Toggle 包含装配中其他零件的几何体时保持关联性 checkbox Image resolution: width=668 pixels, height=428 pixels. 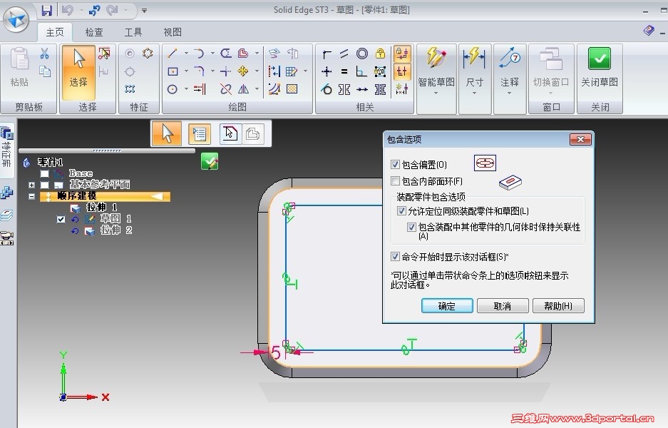[x=411, y=227]
